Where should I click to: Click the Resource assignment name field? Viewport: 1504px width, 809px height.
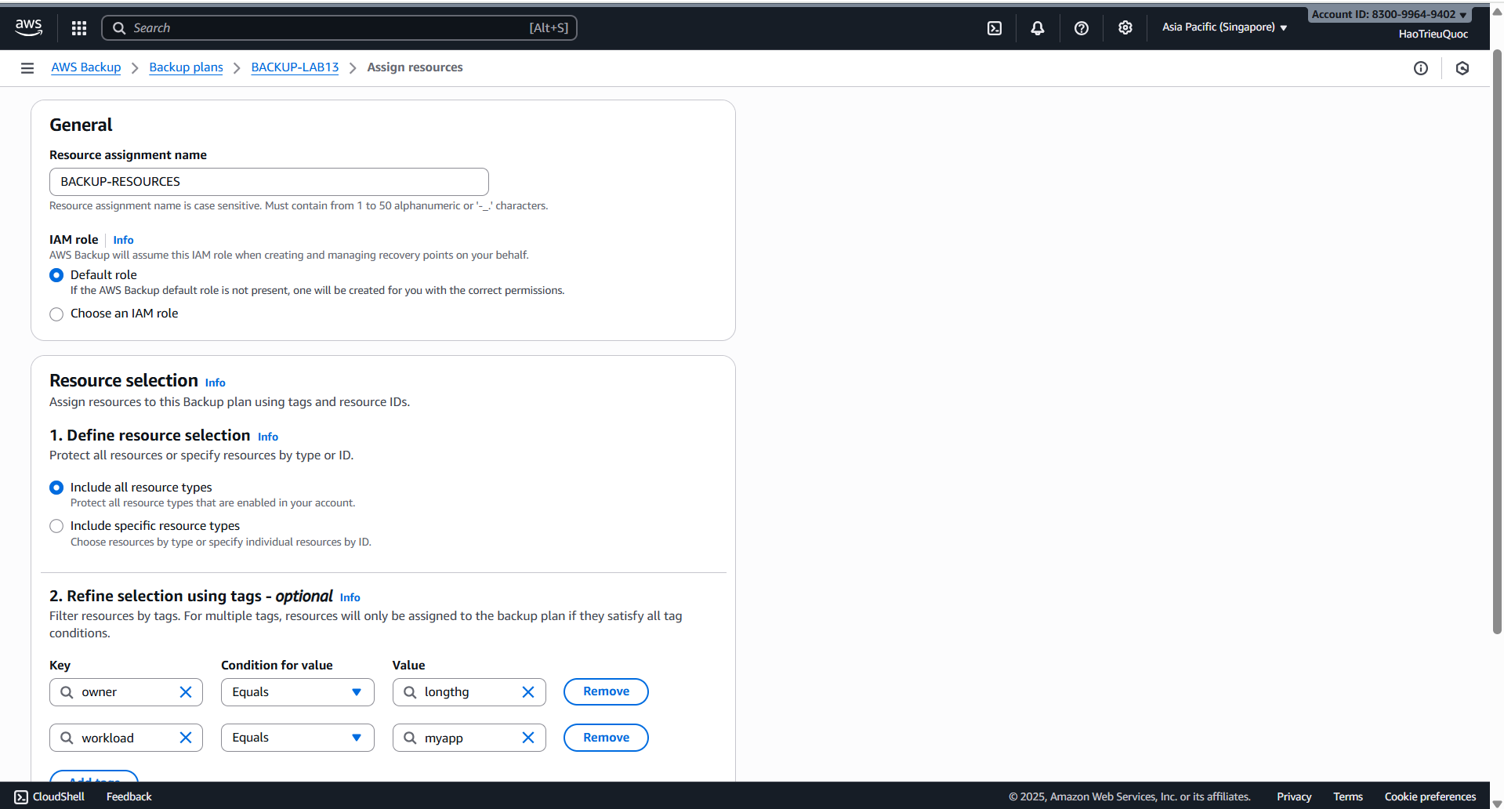point(269,181)
